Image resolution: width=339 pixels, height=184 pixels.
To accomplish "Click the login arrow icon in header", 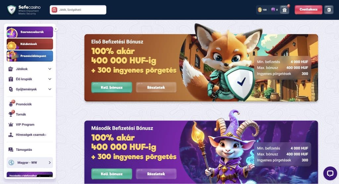I will click(329, 10).
